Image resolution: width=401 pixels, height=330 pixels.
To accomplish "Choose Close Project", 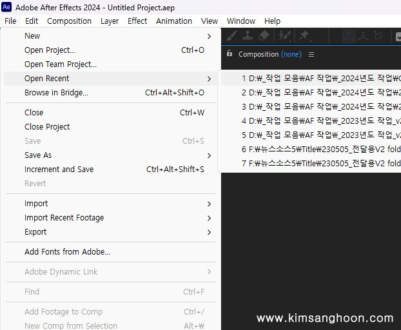I will 110,127.
